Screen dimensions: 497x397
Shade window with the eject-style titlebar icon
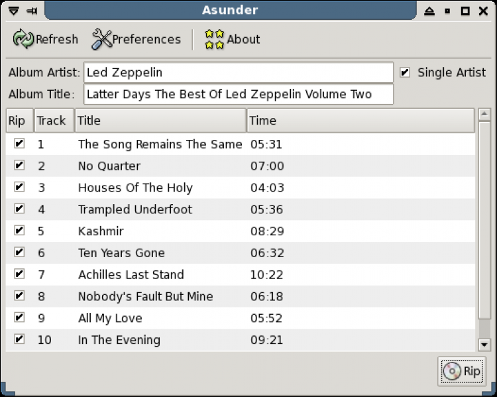click(430, 11)
